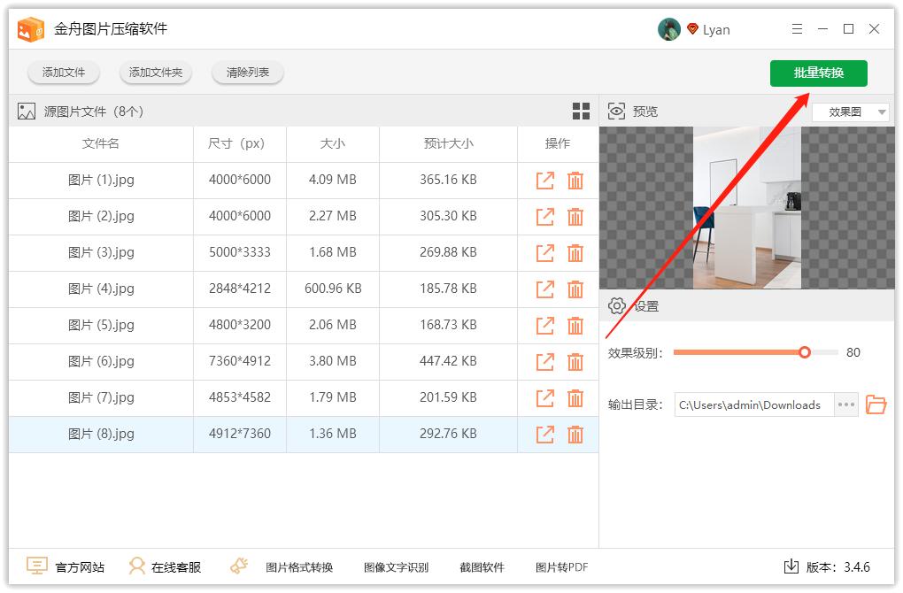Visit 官方网站 from the bottom bar
The width and height of the screenshot is (903, 593).
(66, 566)
